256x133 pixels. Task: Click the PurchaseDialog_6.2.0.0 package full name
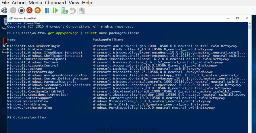pyautogui.click(x=154, y=108)
